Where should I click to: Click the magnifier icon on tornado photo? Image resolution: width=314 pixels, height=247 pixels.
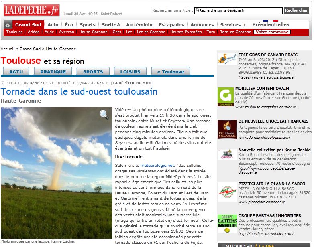(x=104, y=115)
